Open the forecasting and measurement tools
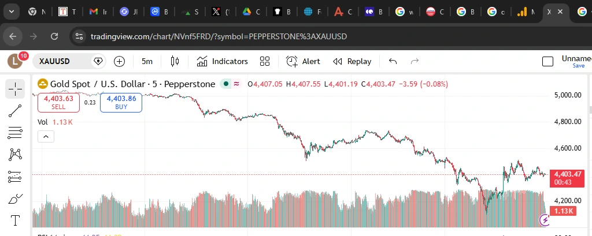 (x=15, y=177)
